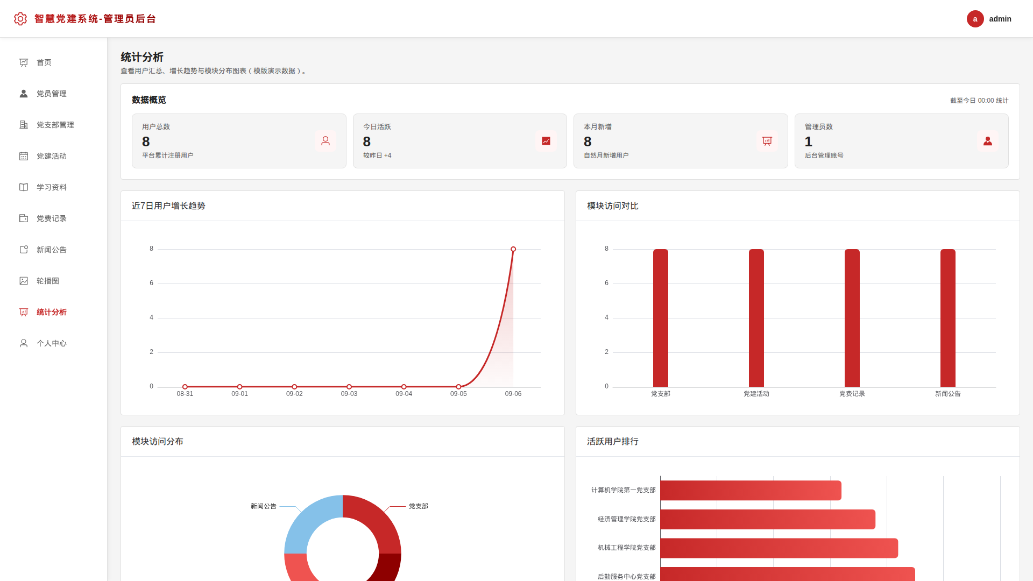1033x581 pixels.
Task: Click the 党支部管理 building icon
Action: [x=24, y=125]
